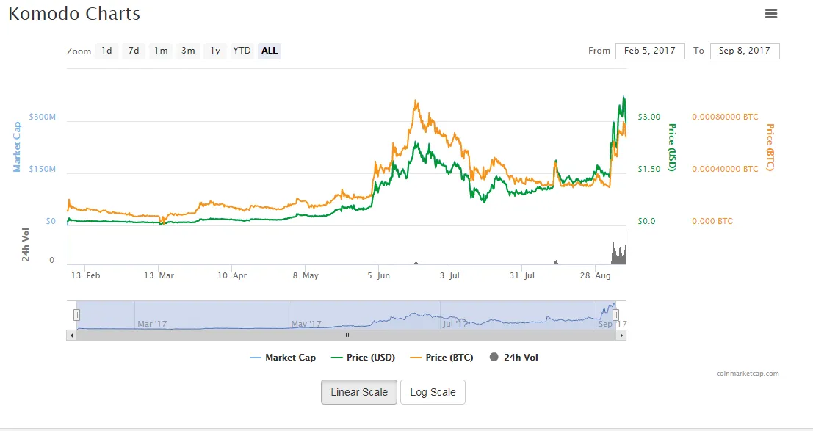Click the 28. Aug axis label
This screenshot has width=813, height=431.
pyautogui.click(x=595, y=275)
